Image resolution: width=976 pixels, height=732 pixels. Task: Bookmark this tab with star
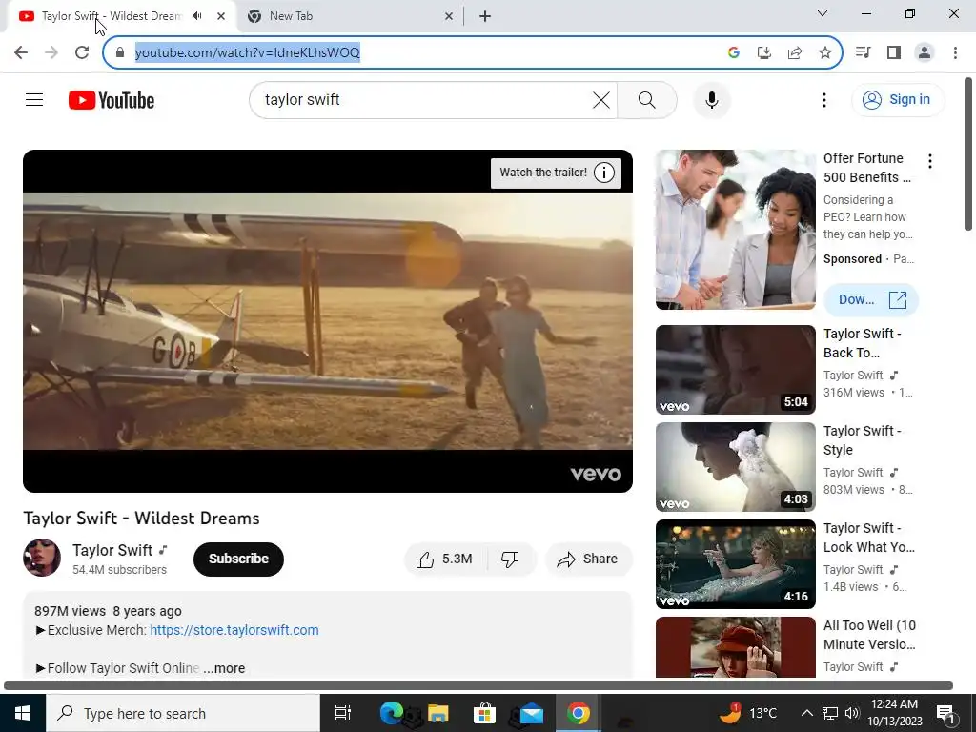825,52
